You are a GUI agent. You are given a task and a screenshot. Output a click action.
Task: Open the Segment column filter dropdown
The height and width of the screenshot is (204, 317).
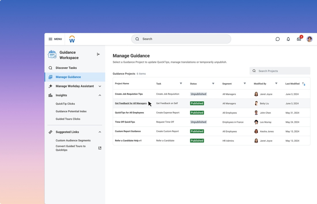tap(245, 84)
